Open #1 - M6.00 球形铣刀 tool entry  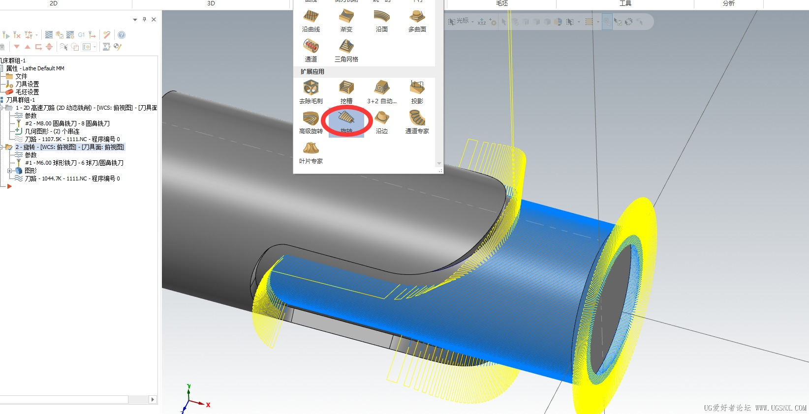(x=74, y=163)
